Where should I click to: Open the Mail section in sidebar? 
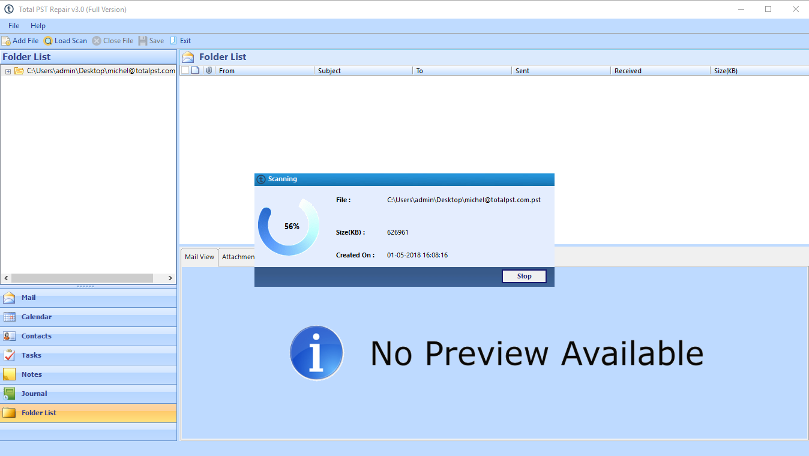coord(28,298)
